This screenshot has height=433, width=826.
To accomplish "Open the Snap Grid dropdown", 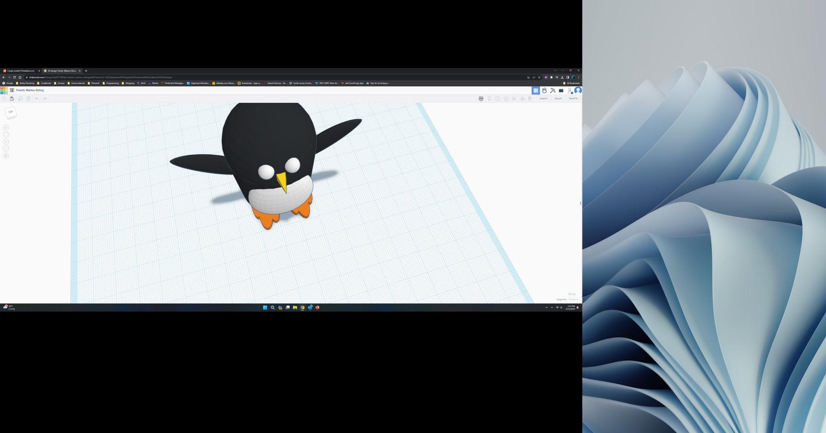I will point(572,300).
